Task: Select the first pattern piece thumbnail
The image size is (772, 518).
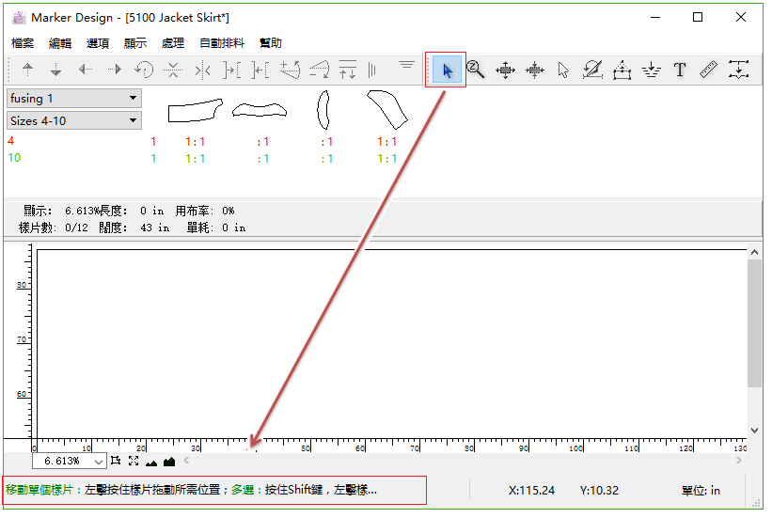Action: 195,111
